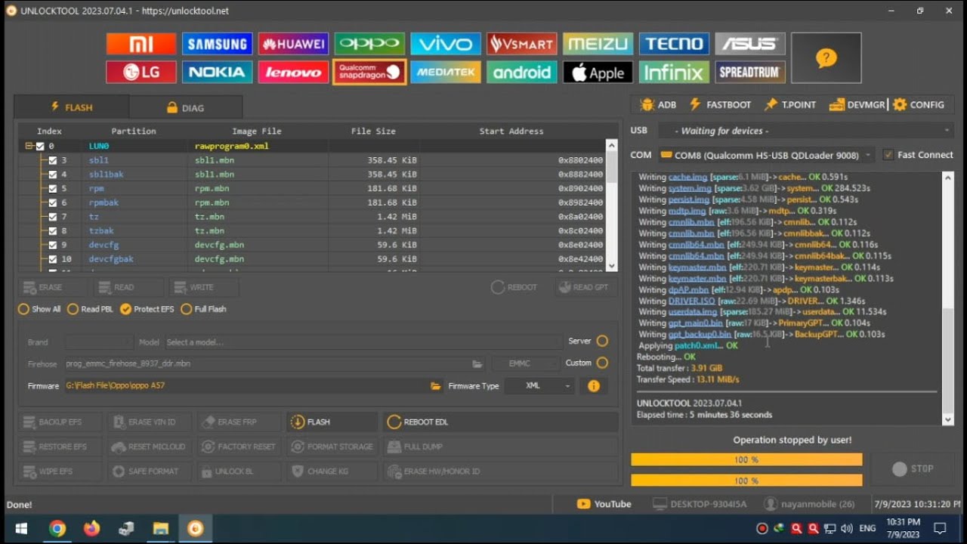
Task: Select the Lenovo brand logo
Action: (293, 73)
